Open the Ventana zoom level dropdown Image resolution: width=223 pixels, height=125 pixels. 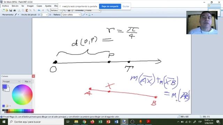(x=56, y=10)
